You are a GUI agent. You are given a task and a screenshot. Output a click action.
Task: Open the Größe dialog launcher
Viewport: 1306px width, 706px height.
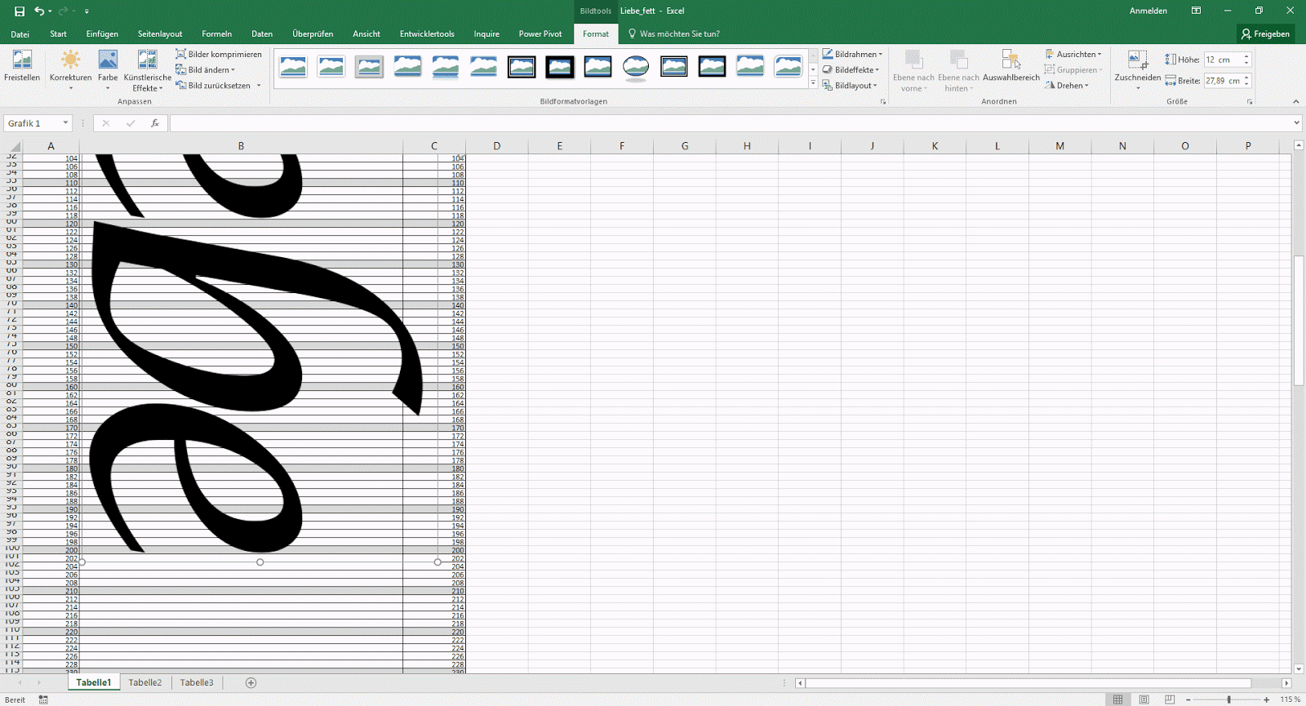pyautogui.click(x=1250, y=102)
